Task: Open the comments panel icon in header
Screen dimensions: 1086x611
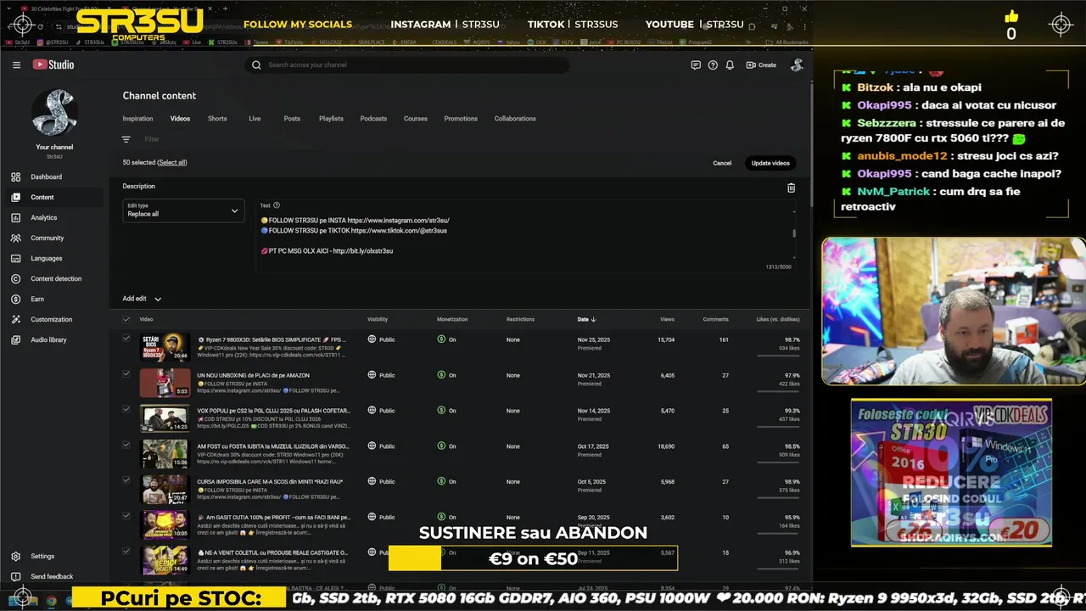Action: point(696,64)
